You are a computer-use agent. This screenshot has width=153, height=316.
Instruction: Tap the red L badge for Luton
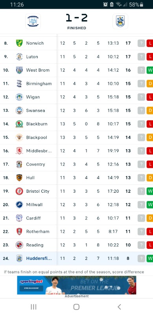point(150,56)
